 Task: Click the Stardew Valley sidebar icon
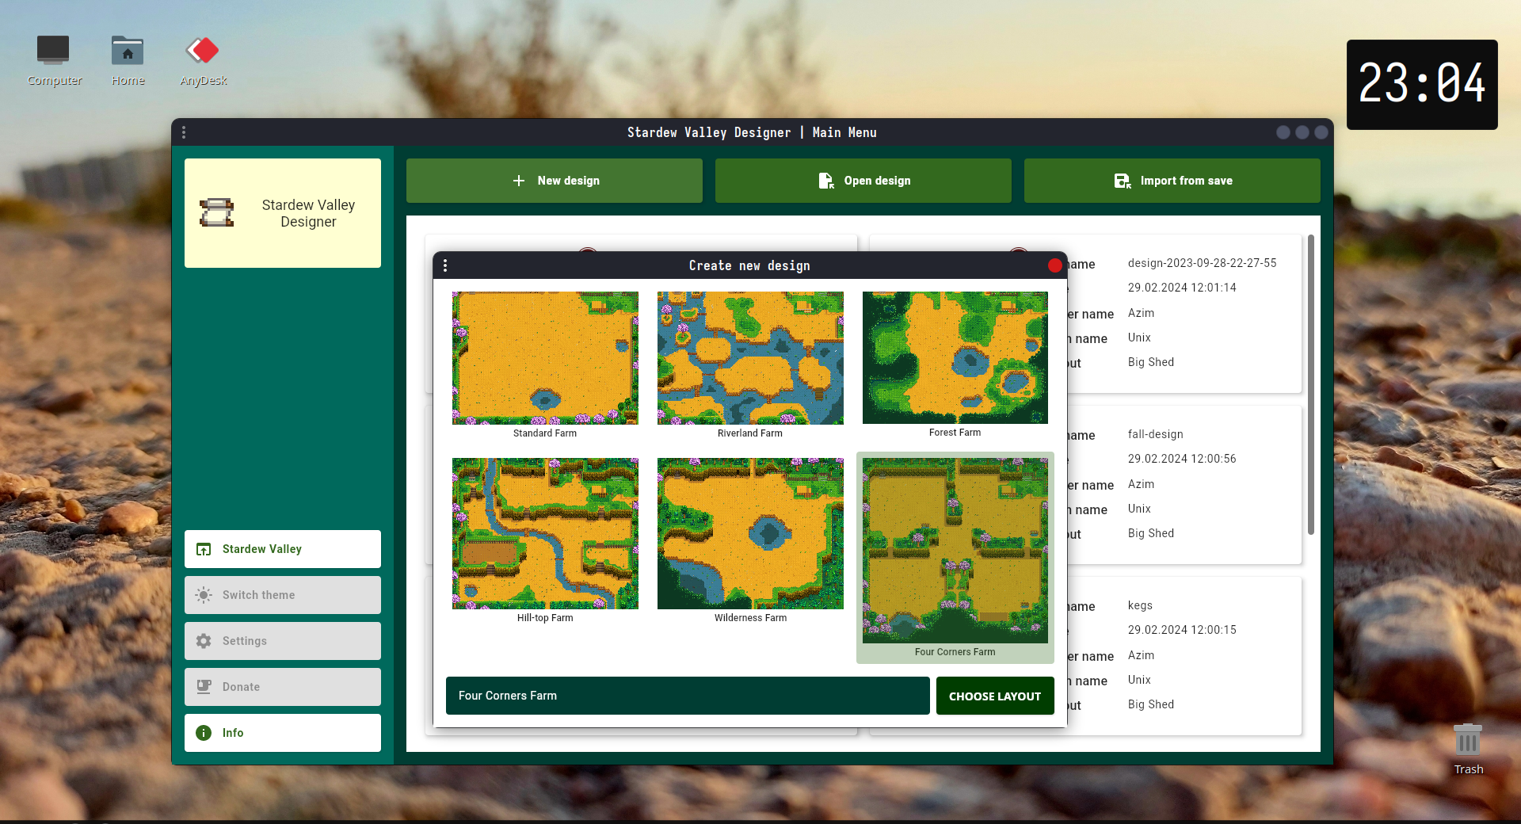tap(204, 549)
